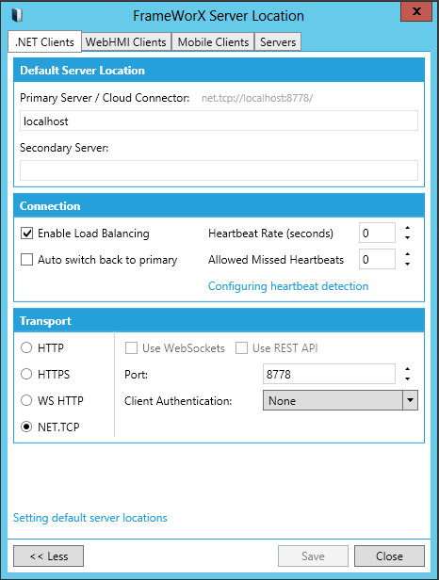
Task: Collapse dialog with the << Less button
Action: tap(48, 556)
